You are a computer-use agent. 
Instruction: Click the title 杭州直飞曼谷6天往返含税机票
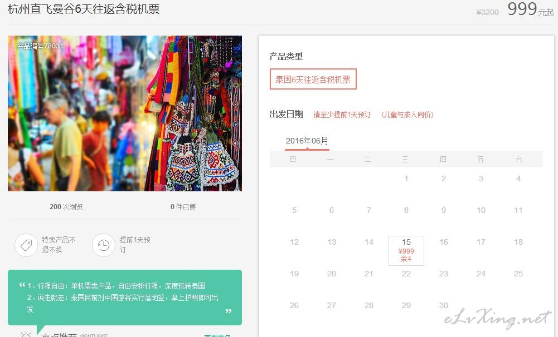point(84,9)
